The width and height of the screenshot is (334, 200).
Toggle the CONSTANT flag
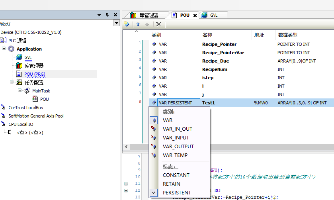(176, 175)
